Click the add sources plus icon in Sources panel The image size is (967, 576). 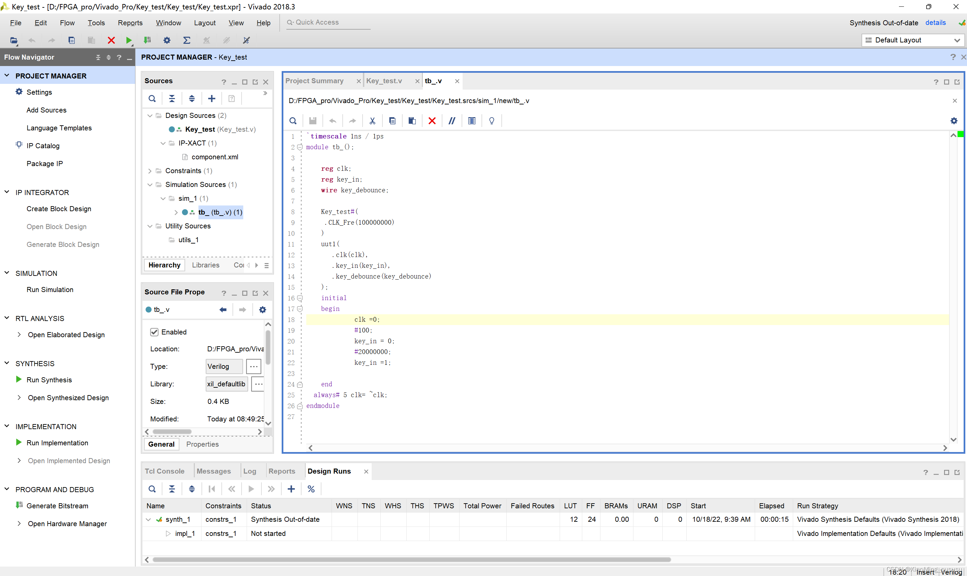click(x=213, y=99)
